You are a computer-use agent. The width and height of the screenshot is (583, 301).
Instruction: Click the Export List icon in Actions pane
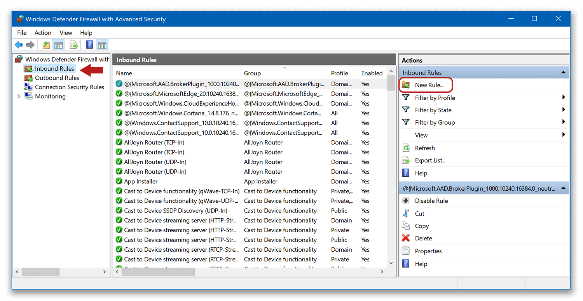coord(406,160)
